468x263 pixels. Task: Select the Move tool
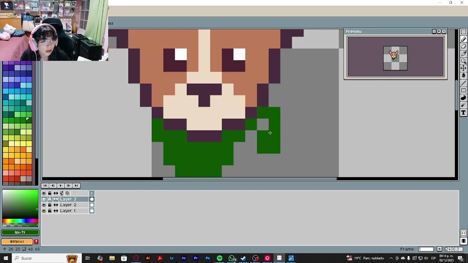click(x=464, y=68)
